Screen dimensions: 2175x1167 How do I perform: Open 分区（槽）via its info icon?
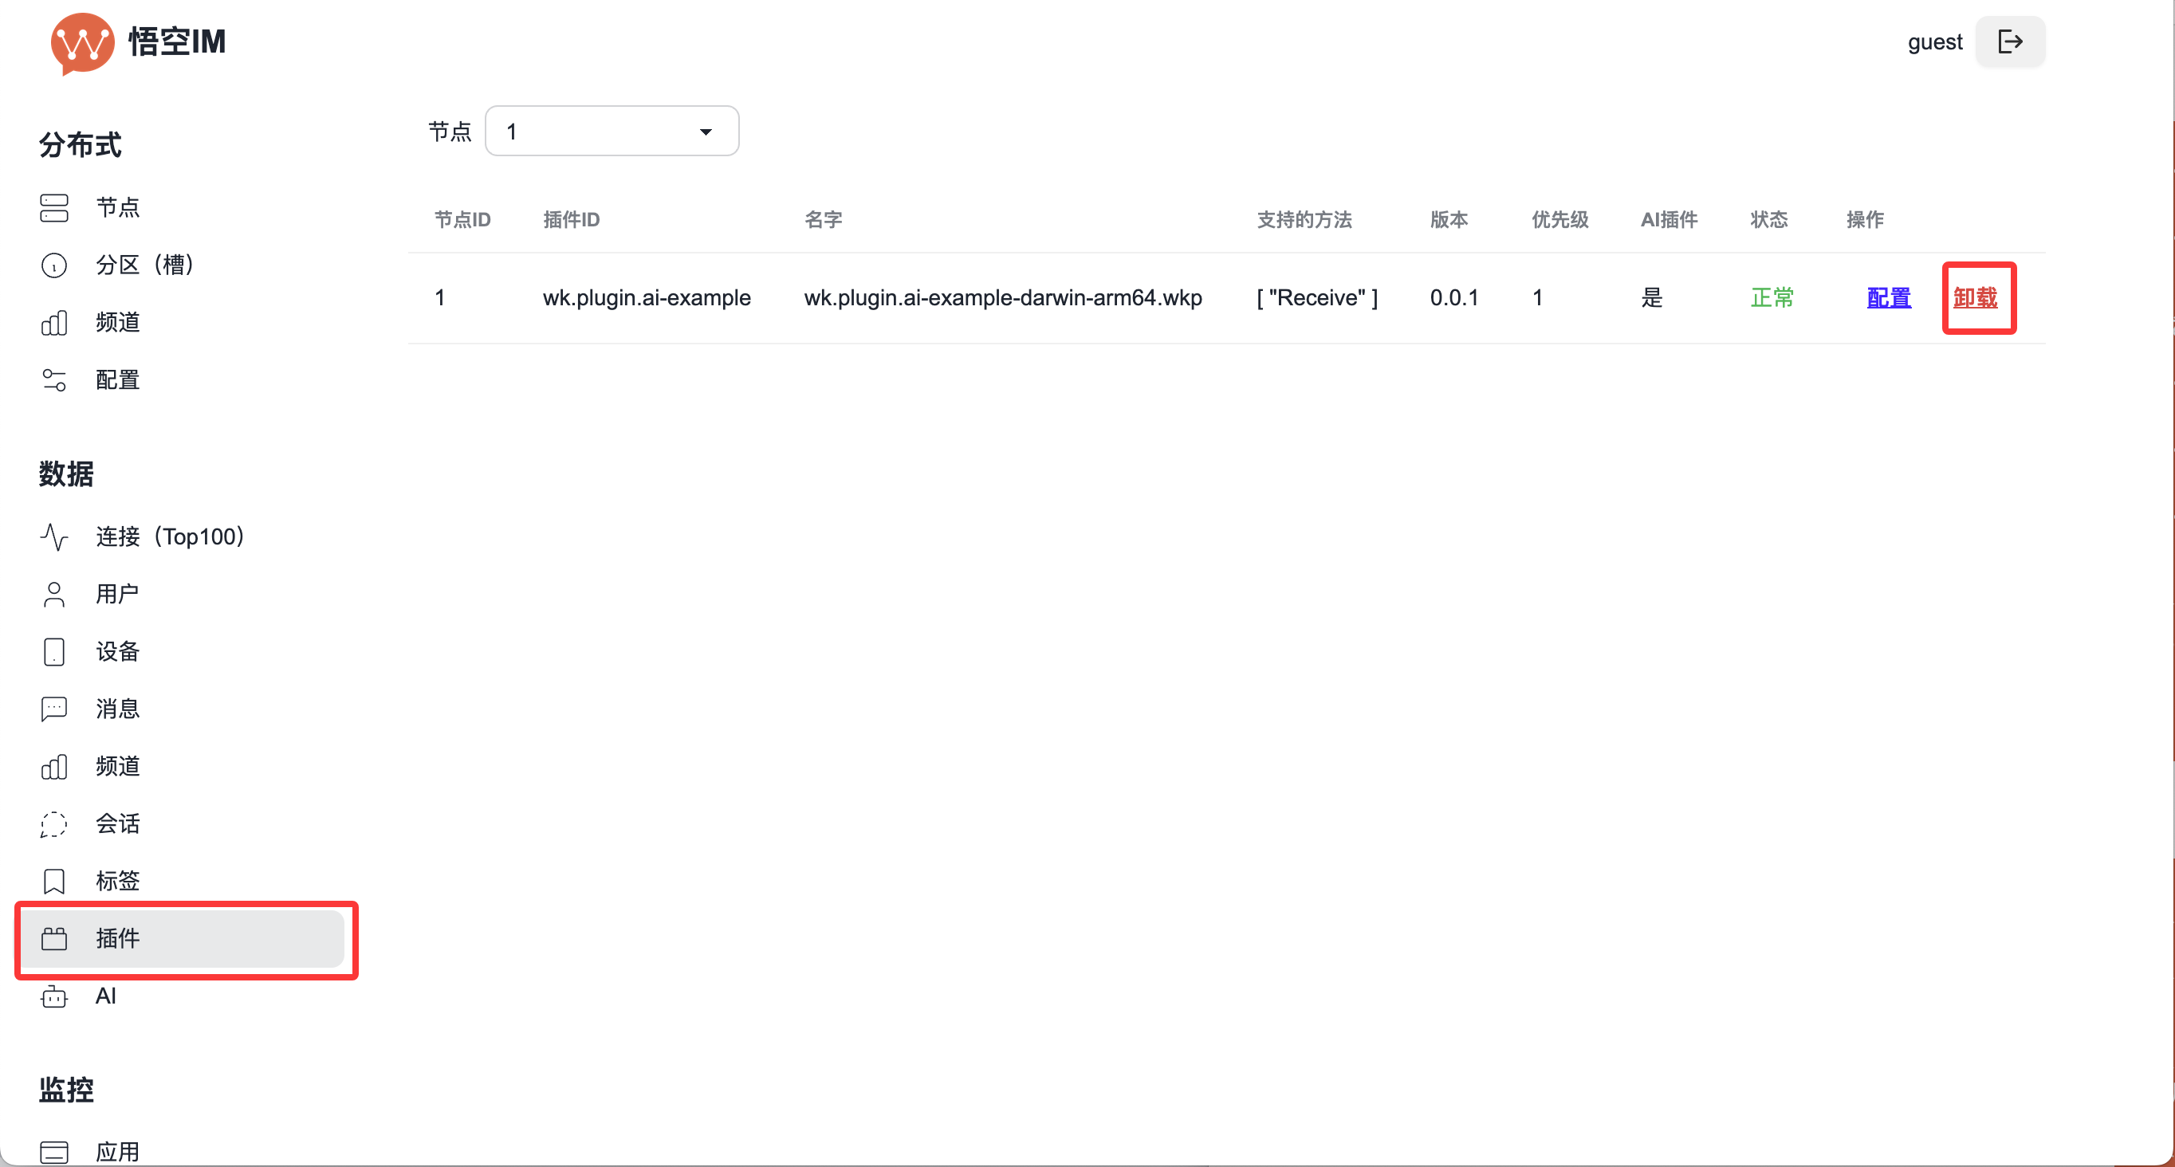point(54,265)
